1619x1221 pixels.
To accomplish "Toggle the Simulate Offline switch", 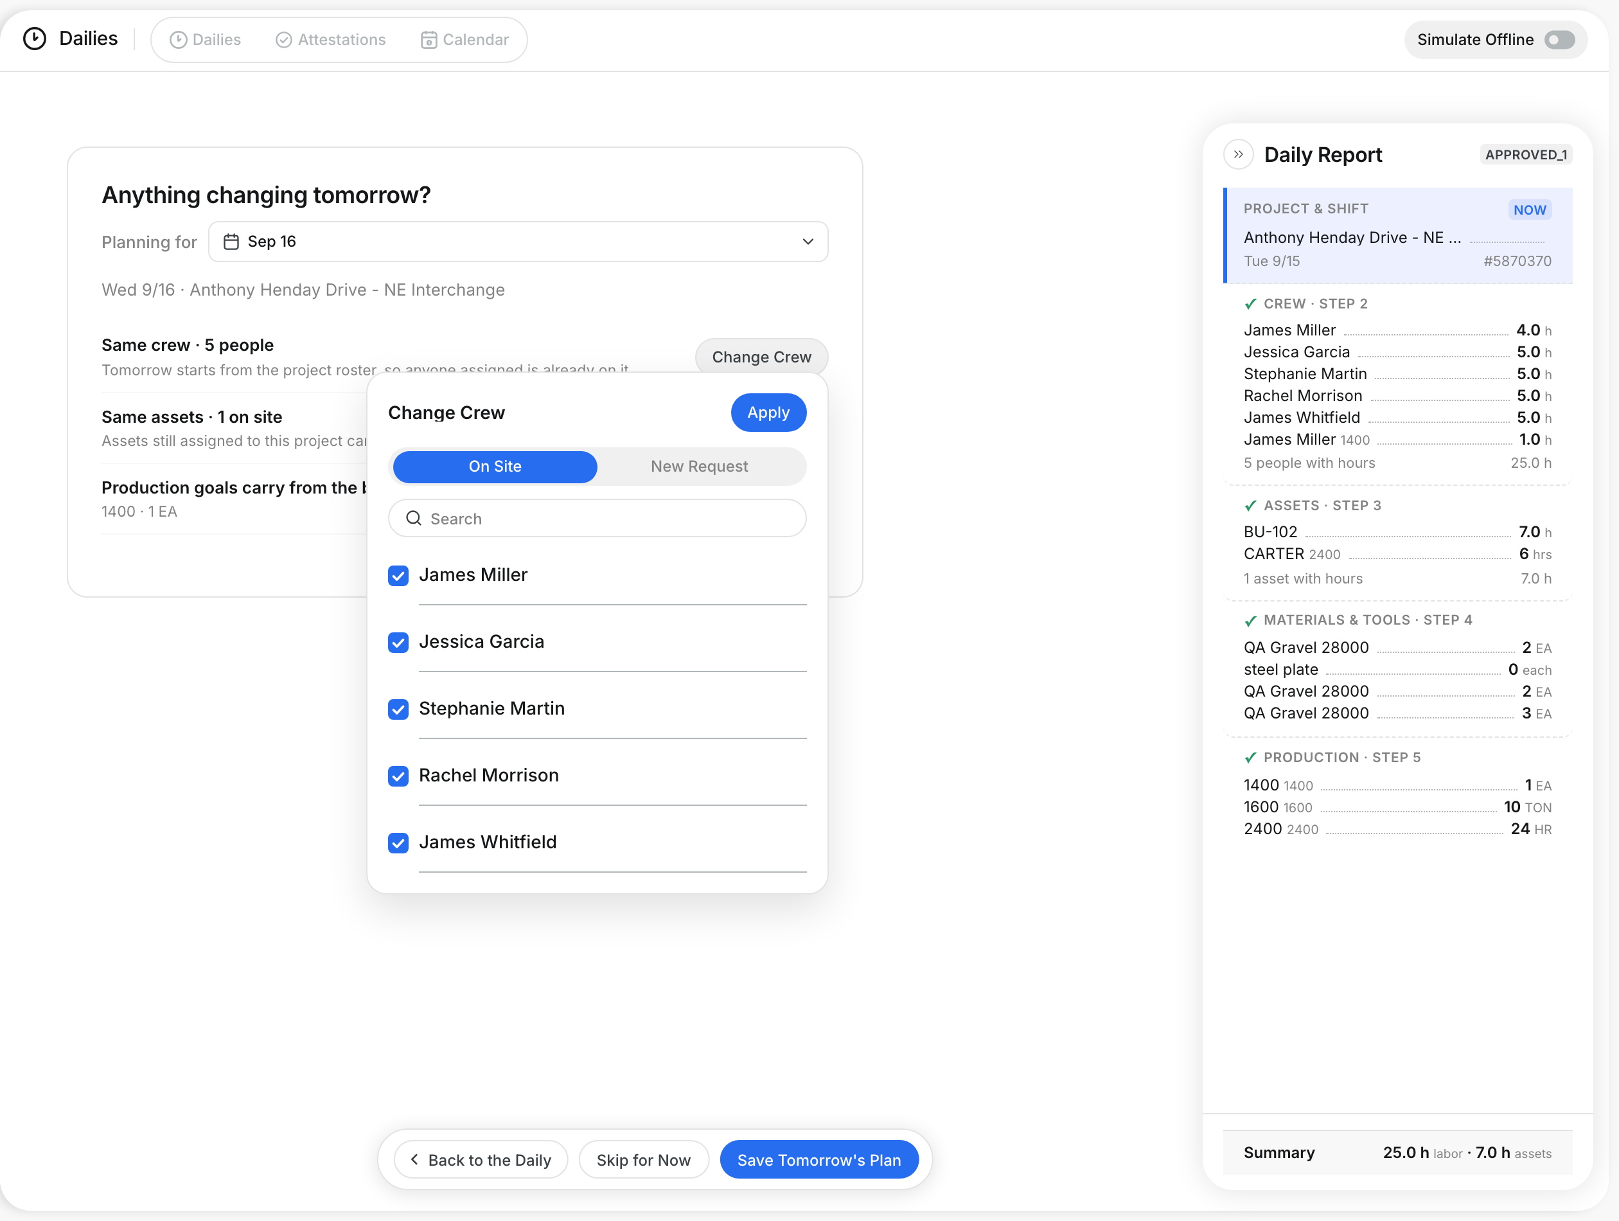I will tap(1559, 40).
